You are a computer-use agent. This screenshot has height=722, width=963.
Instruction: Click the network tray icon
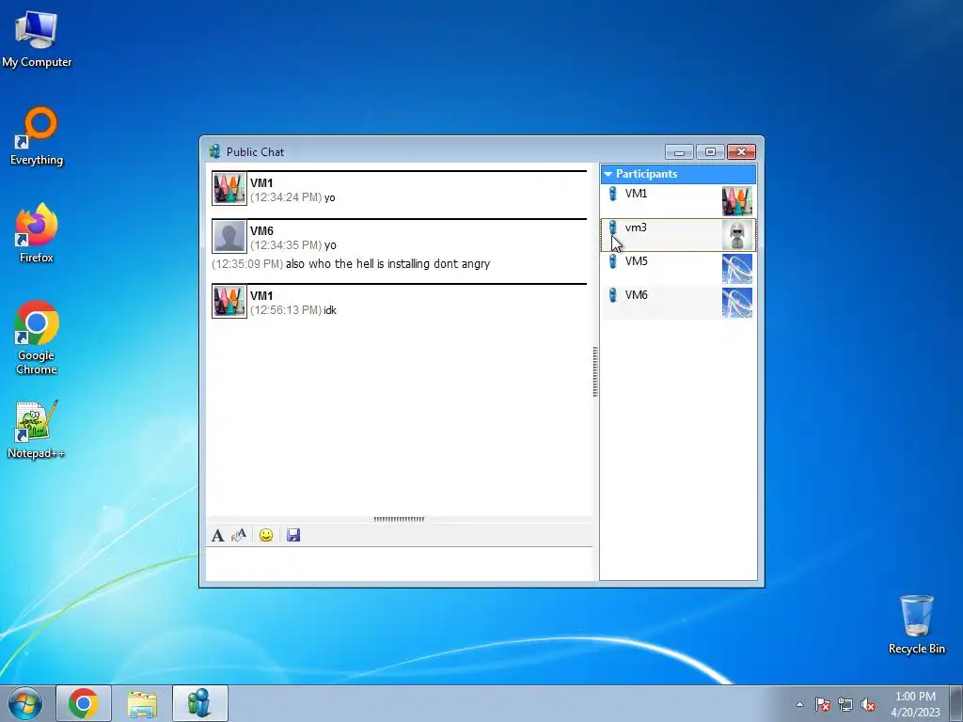point(845,704)
